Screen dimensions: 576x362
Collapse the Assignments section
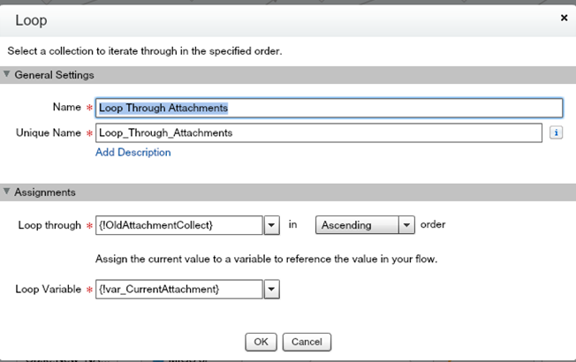pyautogui.click(x=6, y=192)
